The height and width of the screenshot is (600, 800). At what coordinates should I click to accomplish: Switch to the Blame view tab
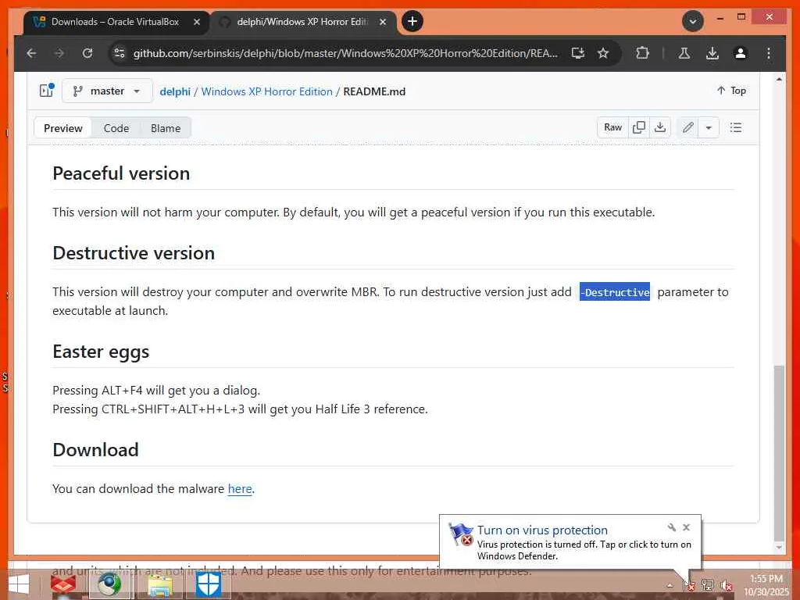tap(166, 128)
